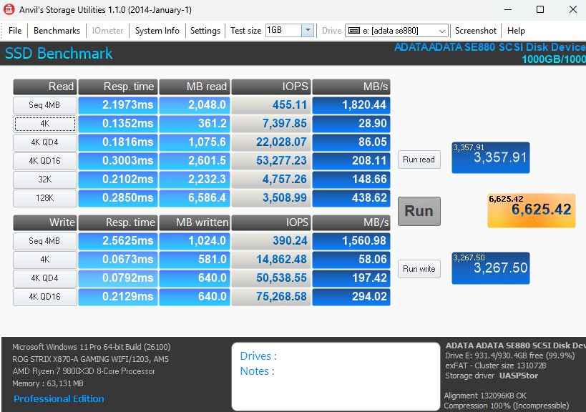Open the Benchmarks menu
Screen dimensions: 586x412
(57, 31)
